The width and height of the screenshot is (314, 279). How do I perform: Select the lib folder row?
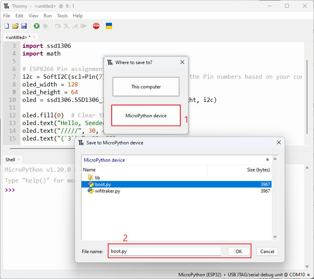click(x=177, y=178)
